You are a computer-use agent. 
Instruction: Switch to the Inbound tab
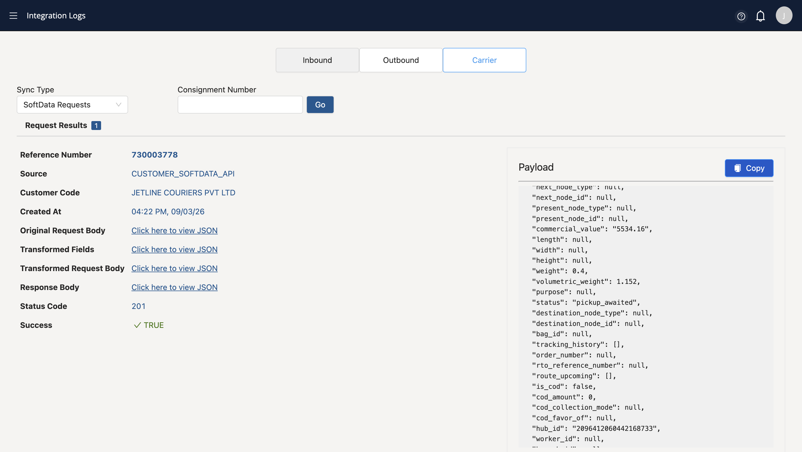coord(317,60)
